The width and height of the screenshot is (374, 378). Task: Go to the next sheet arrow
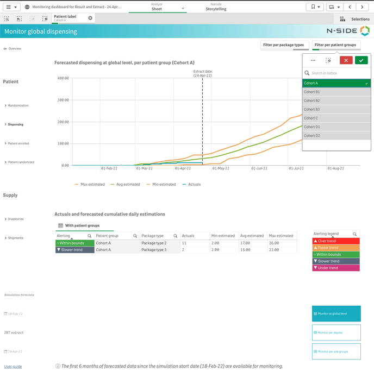(362, 7)
